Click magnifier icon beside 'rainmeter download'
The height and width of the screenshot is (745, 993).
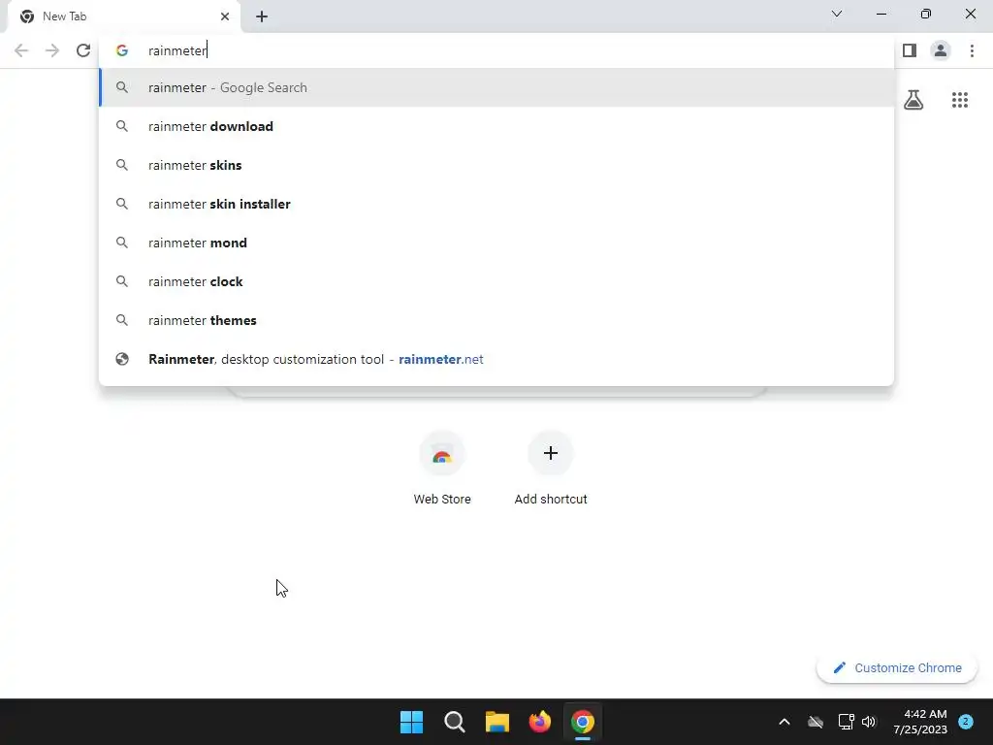pyautogui.click(x=122, y=126)
